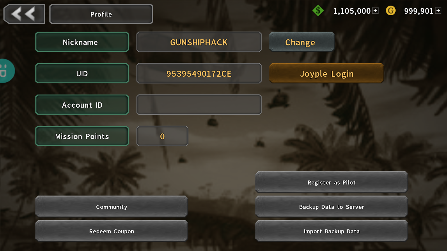Tap the Mission Points label
The height and width of the screenshot is (251, 447).
point(82,136)
